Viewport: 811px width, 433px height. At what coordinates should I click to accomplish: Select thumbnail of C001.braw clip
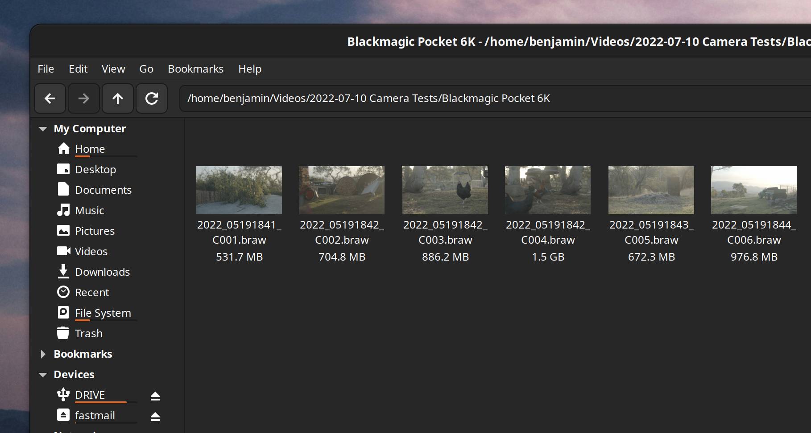(x=239, y=190)
